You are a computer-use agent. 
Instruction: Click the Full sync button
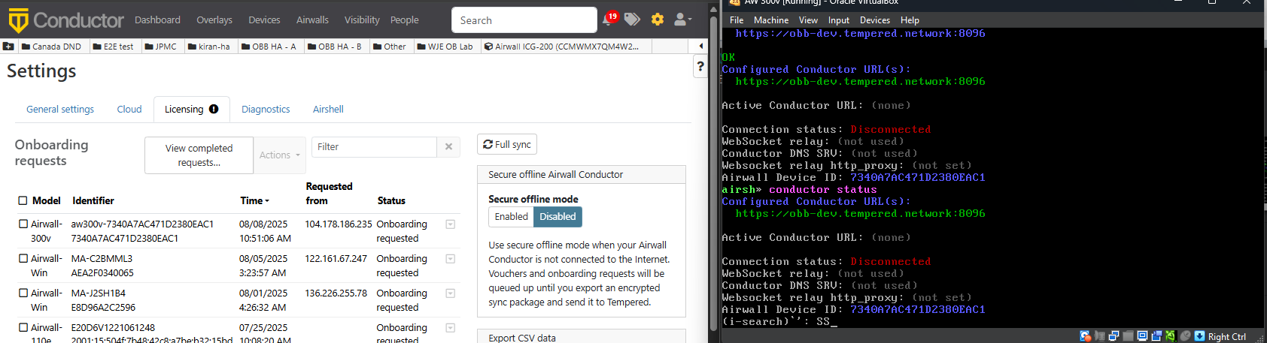tap(507, 144)
